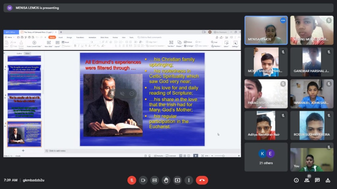Select the Slide Show ribbon tab

click(104, 37)
